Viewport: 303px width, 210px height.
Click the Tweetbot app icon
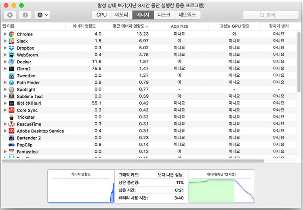[x=11, y=76]
